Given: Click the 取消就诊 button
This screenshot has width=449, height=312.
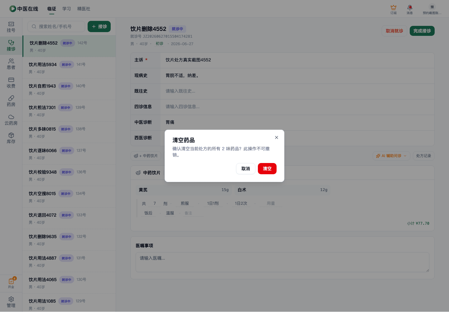Looking at the screenshot, I should point(394,31).
